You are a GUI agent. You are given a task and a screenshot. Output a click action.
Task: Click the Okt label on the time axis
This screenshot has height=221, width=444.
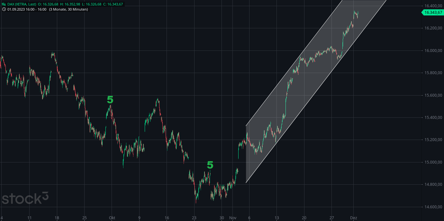112,217
